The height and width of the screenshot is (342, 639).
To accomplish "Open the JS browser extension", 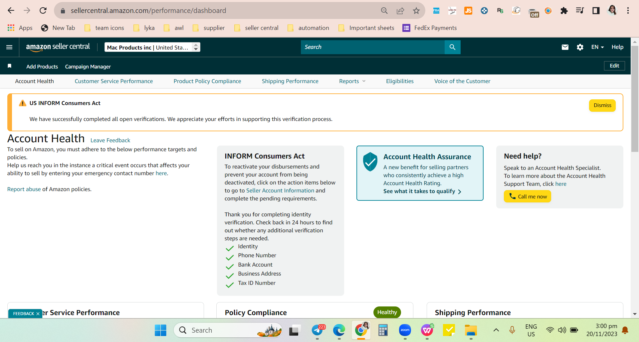I will pos(468,11).
